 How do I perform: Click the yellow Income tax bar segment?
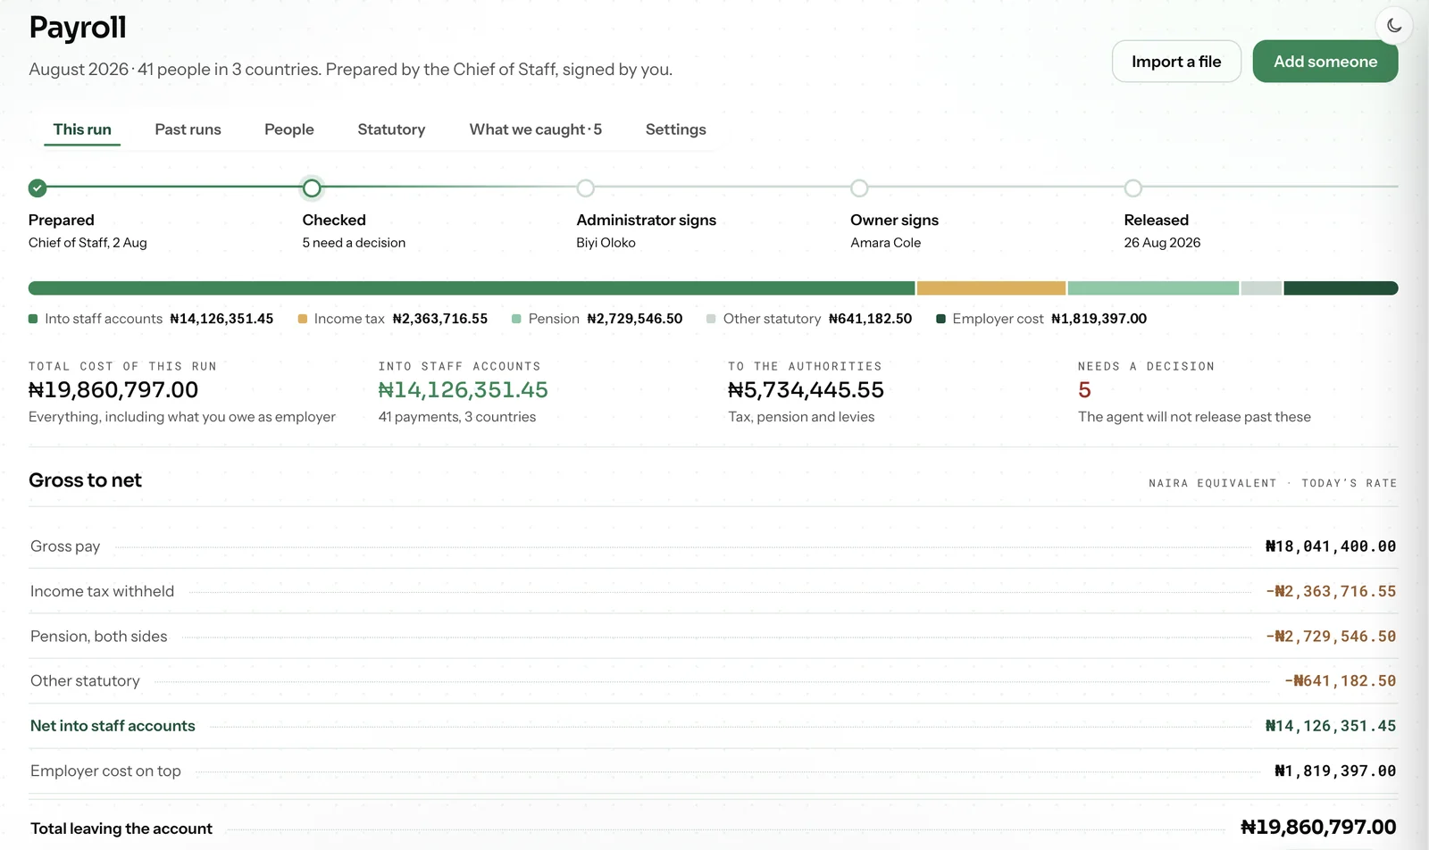[991, 288]
